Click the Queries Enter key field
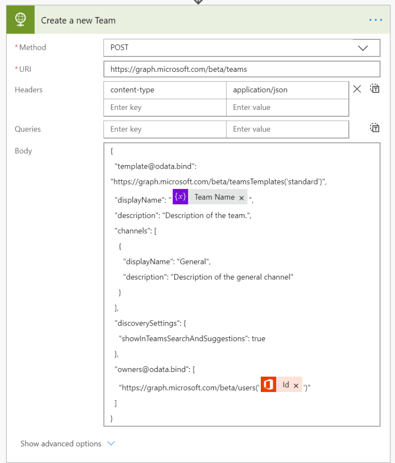Image resolution: width=395 pixels, height=463 pixels. [x=165, y=129]
